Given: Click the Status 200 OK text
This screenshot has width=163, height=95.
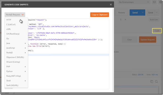Looking at the screenshot, I should point(138,75).
